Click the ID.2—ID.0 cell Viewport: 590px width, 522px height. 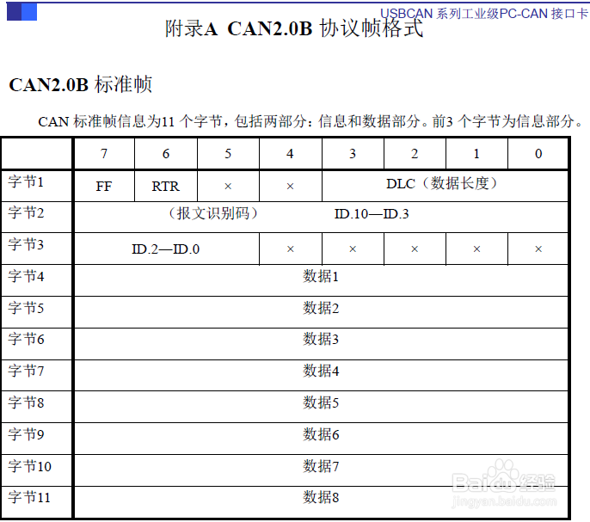167,249
